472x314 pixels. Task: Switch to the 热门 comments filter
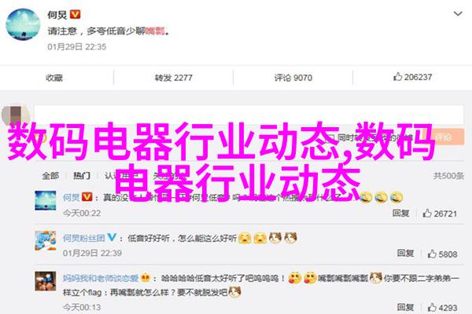pos(82,176)
